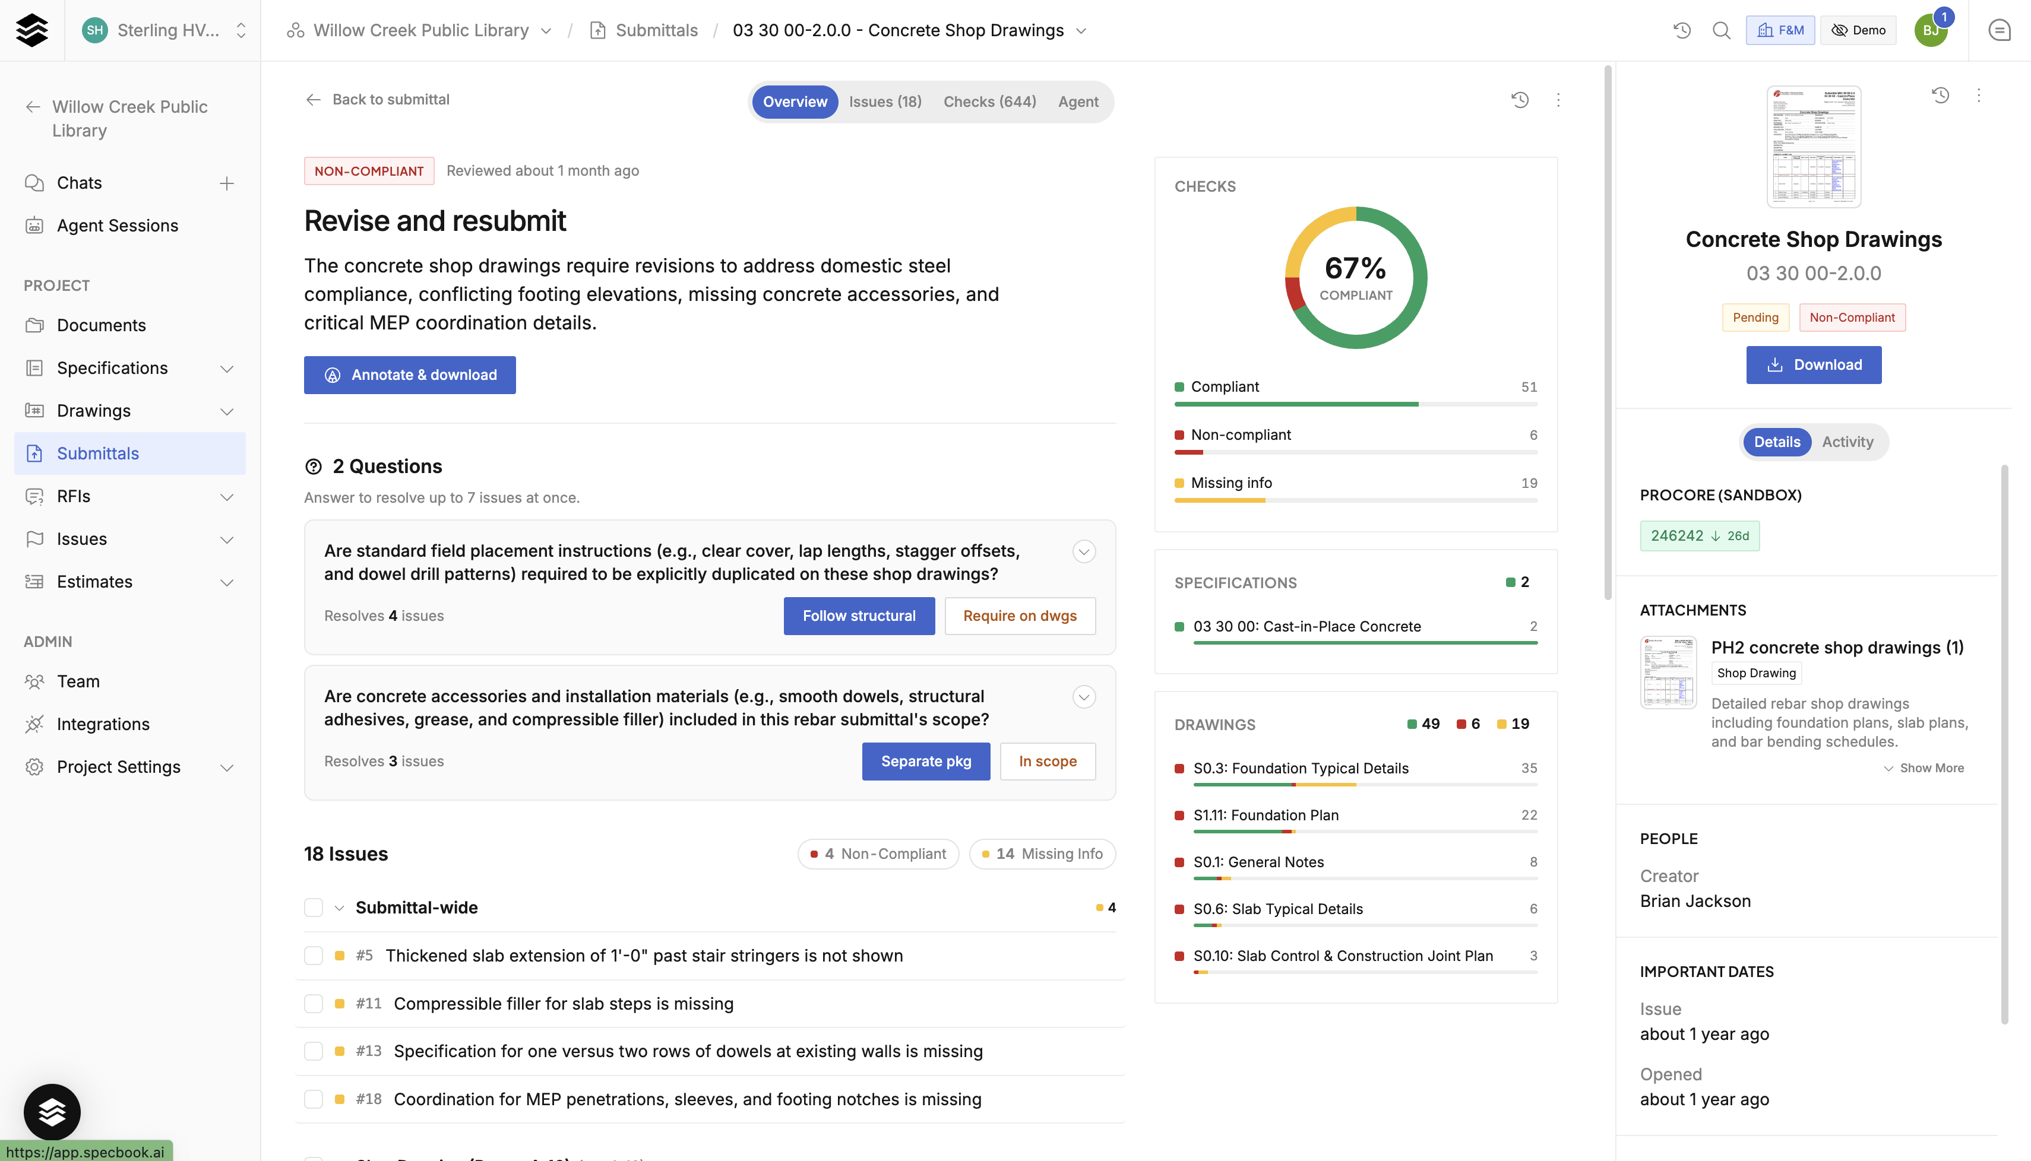Screen dimensions: 2031x1161
Task: Click the Demo eye-slash badge
Action: click(x=1858, y=30)
